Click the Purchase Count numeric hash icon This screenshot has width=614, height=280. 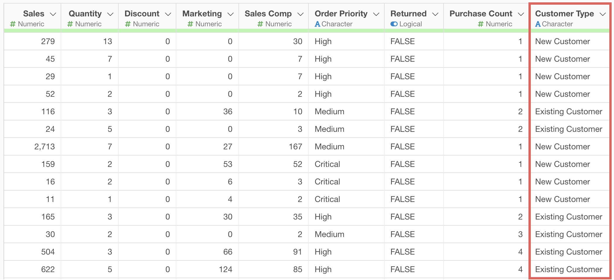(480, 24)
